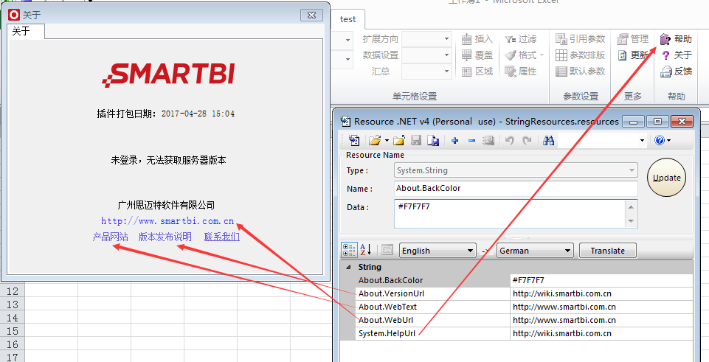Click the Name field containing About.BackColor
This screenshot has width=709, height=362.
(516, 188)
